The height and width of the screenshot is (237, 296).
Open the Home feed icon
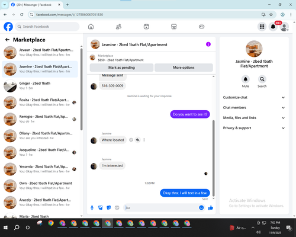point(91,27)
